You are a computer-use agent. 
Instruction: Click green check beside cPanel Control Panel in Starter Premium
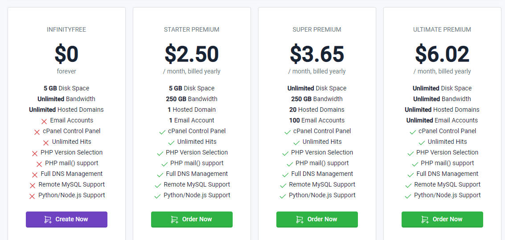pyautogui.click(x=162, y=132)
